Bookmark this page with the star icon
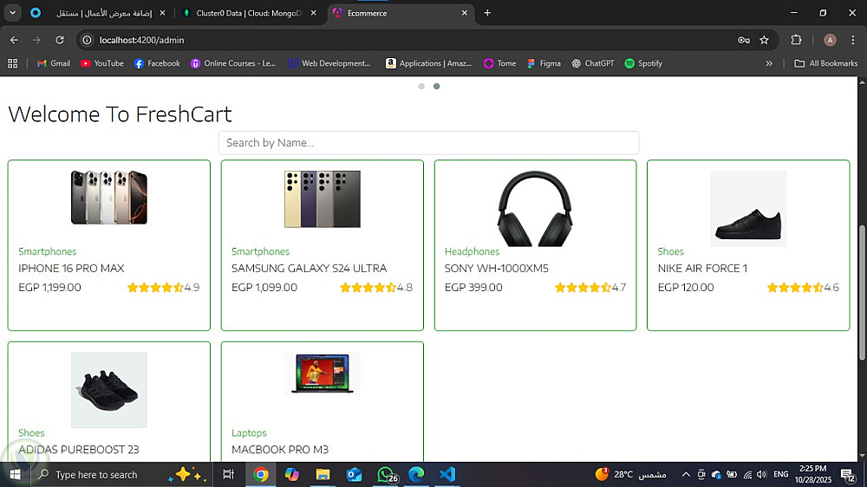Screen dimensions: 867x487 764,40
